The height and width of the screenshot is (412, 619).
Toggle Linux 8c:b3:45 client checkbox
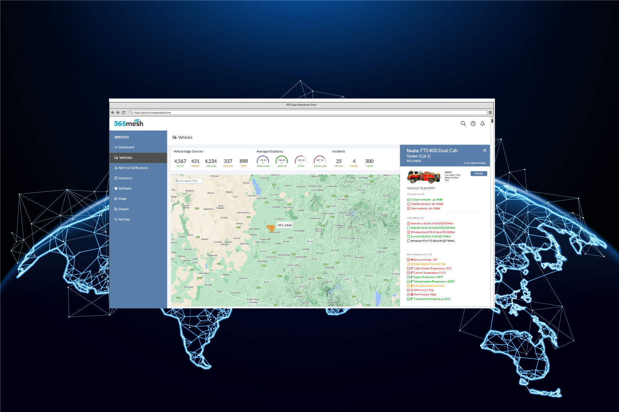point(408,237)
